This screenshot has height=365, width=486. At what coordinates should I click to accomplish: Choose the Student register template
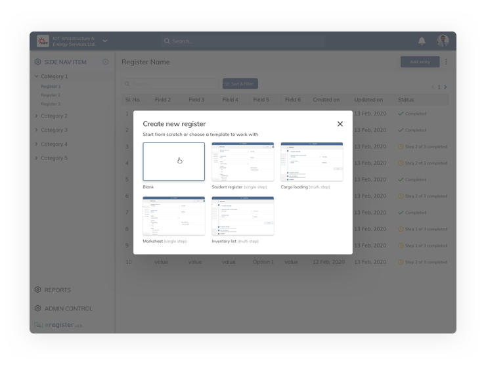point(243,161)
